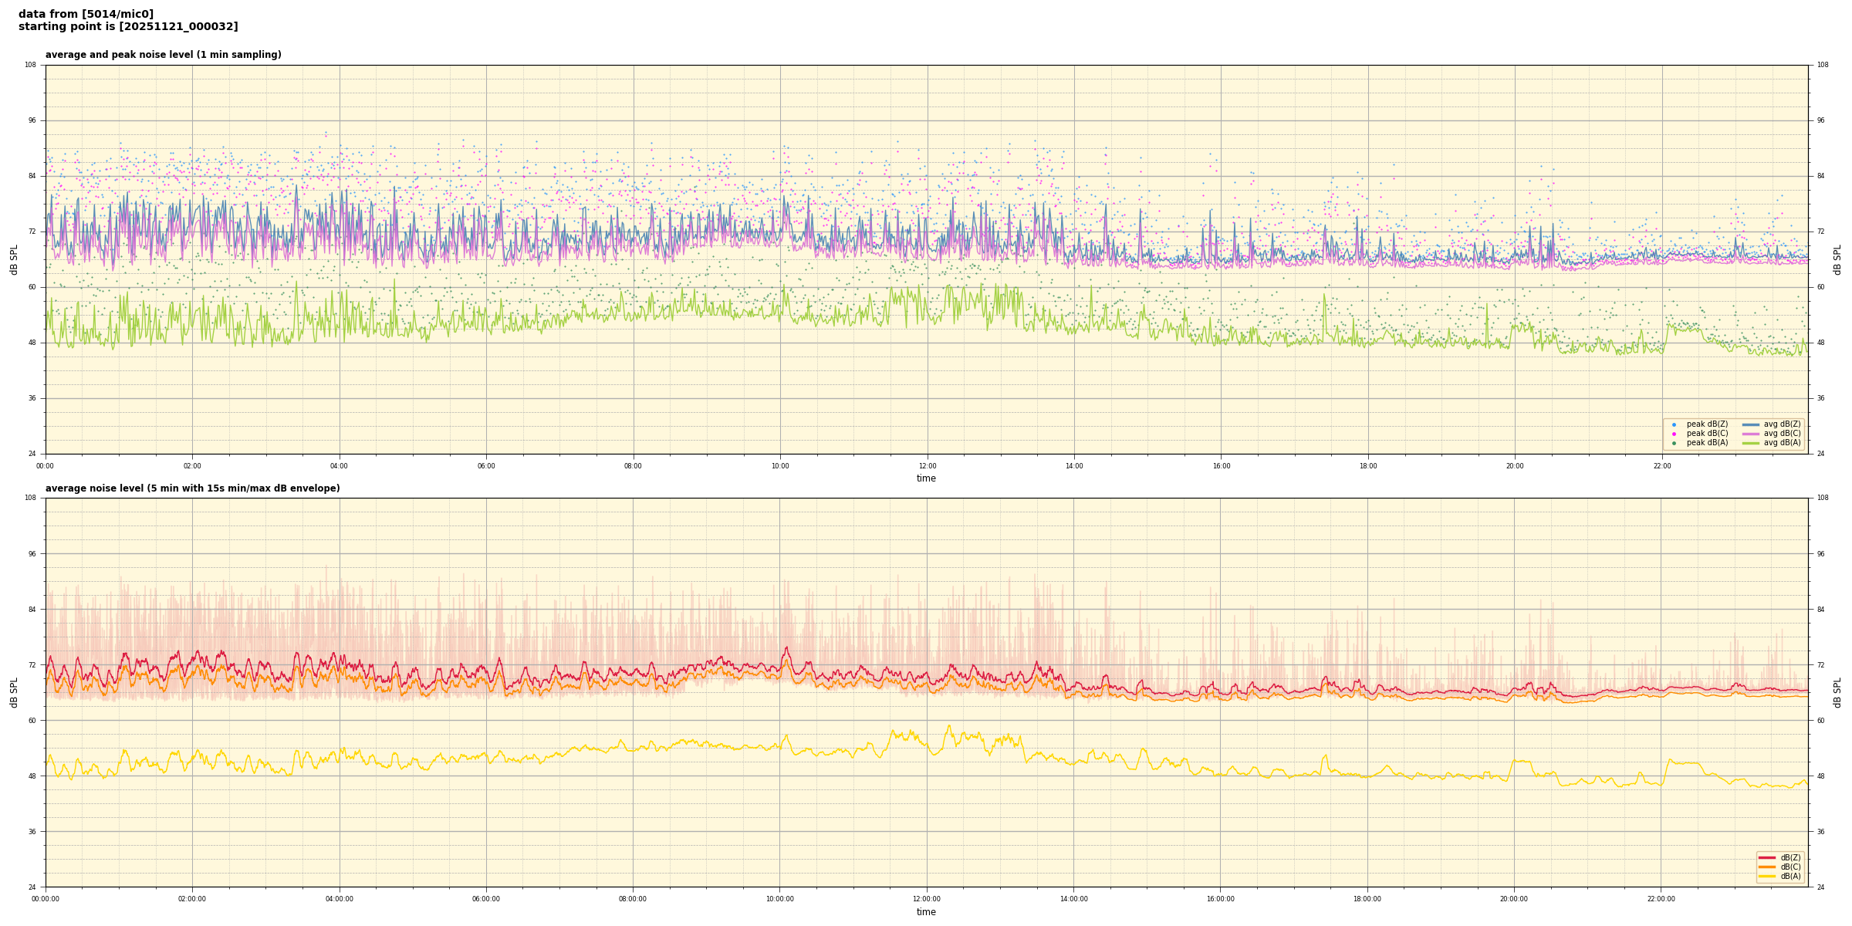Click the starting point timestamp text
The image size is (1852, 926).
pyautogui.click(x=128, y=27)
